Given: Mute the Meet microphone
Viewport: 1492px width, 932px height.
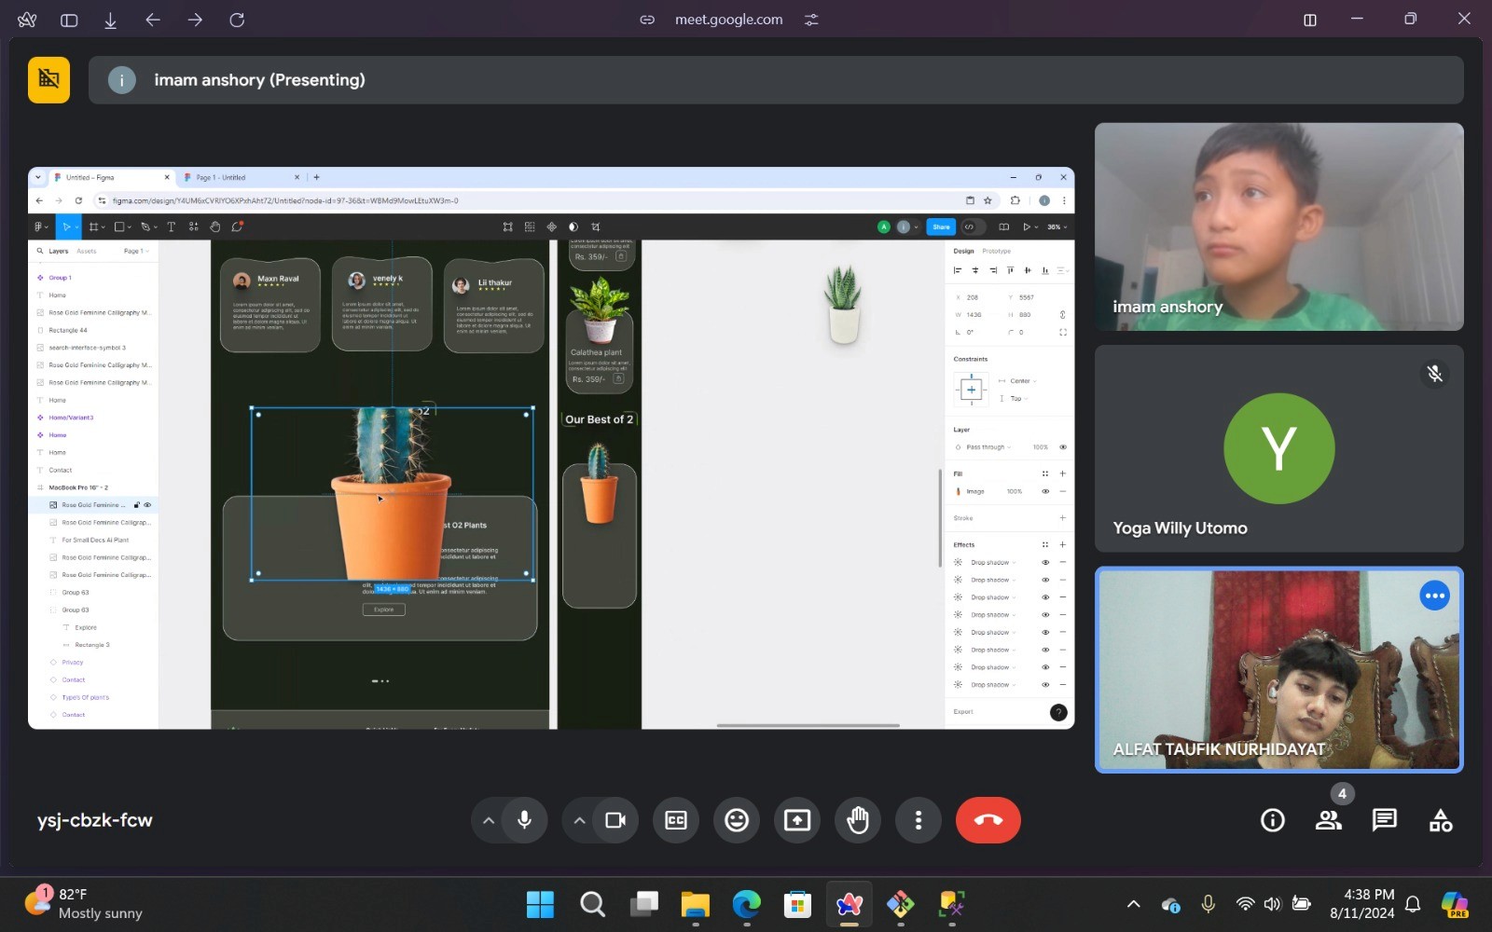Looking at the screenshot, I should coord(524,820).
